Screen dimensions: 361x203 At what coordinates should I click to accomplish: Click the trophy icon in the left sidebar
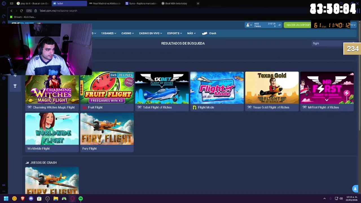click(x=15, y=86)
